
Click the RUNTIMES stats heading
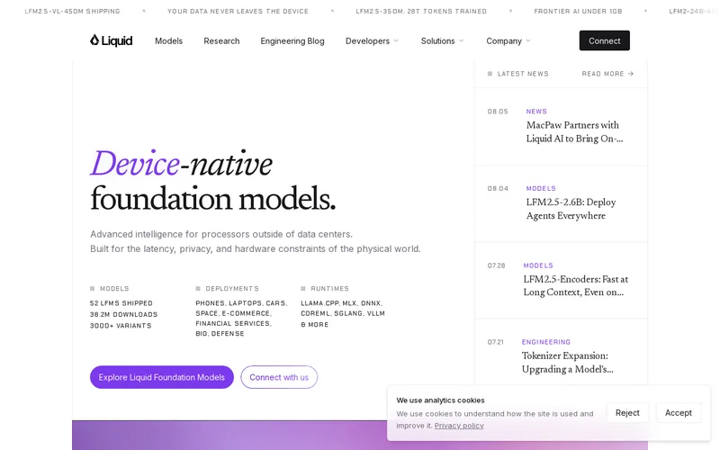click(329, 288)
